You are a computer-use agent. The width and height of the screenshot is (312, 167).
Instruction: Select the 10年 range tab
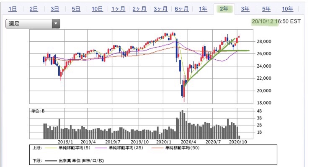pyautogui.click(x=288, y=9)
